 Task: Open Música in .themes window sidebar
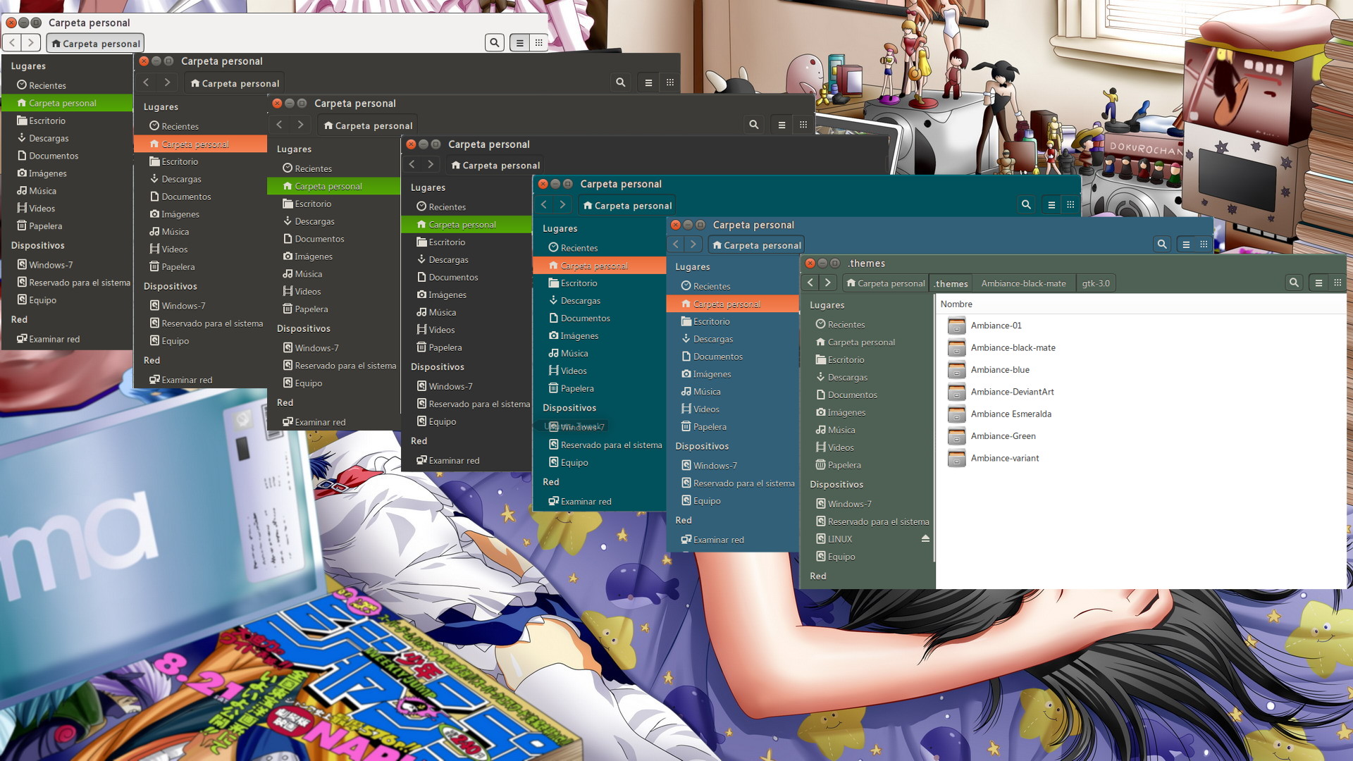[868, 430]
